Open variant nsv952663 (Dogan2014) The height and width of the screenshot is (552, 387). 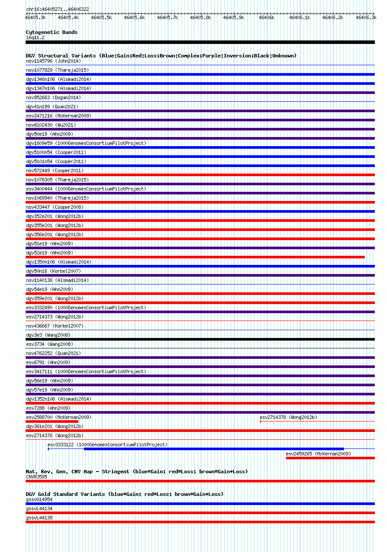coord(53,97)
